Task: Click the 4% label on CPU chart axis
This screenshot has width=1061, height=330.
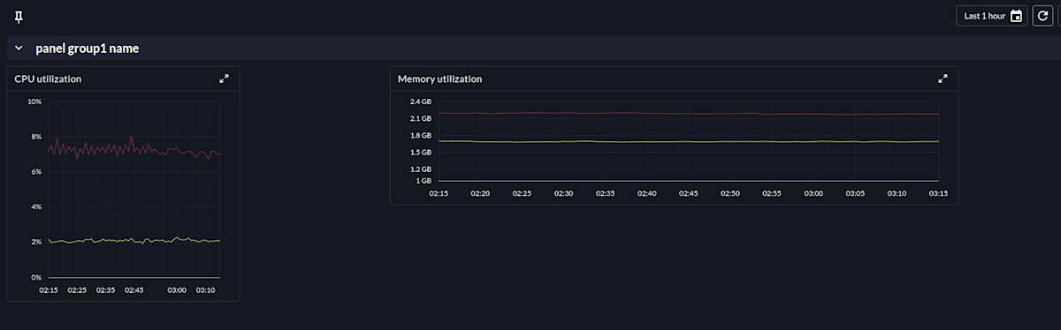Action: [x=36, y=206]
